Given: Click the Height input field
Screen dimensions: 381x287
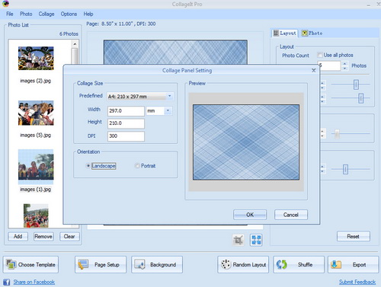Looking at the screenshot, I should 126,123.
